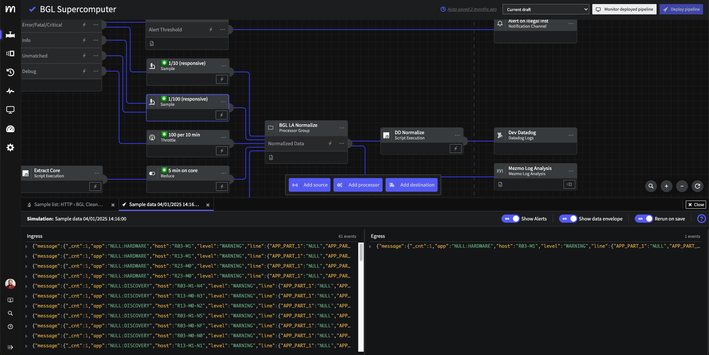Click the canvas search magnifier icon
709x355 pixels.
pos(651,186)
